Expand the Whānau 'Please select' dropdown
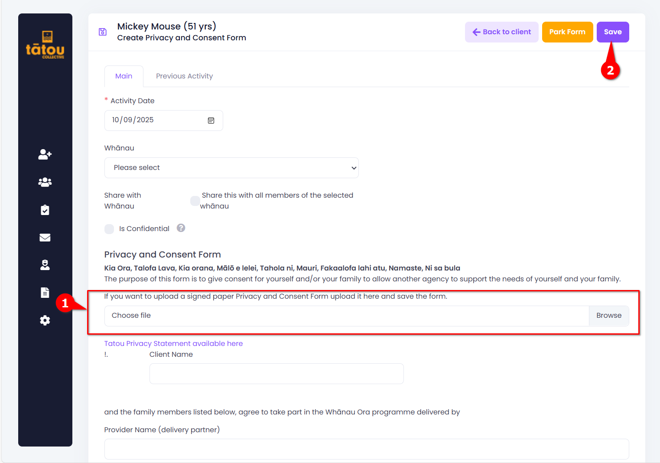 231,168
